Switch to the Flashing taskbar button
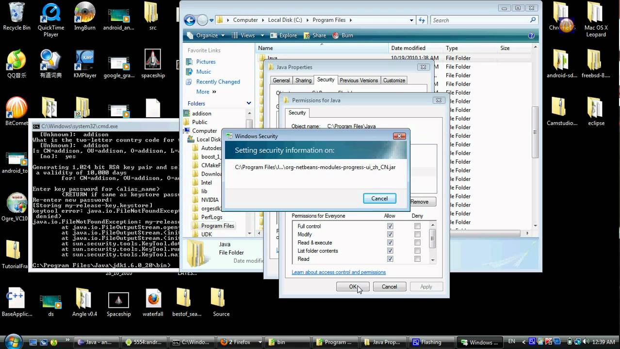Image resolution: width=620 pixels, height=349 pixels. [431, 342]
